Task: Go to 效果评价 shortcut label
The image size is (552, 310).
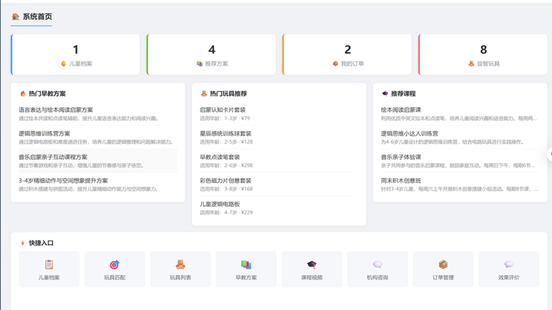Action: click(508, 278)
